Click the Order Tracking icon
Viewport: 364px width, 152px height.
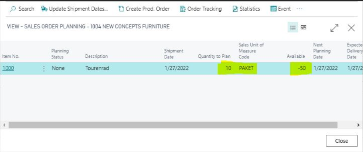pos(183,9)
